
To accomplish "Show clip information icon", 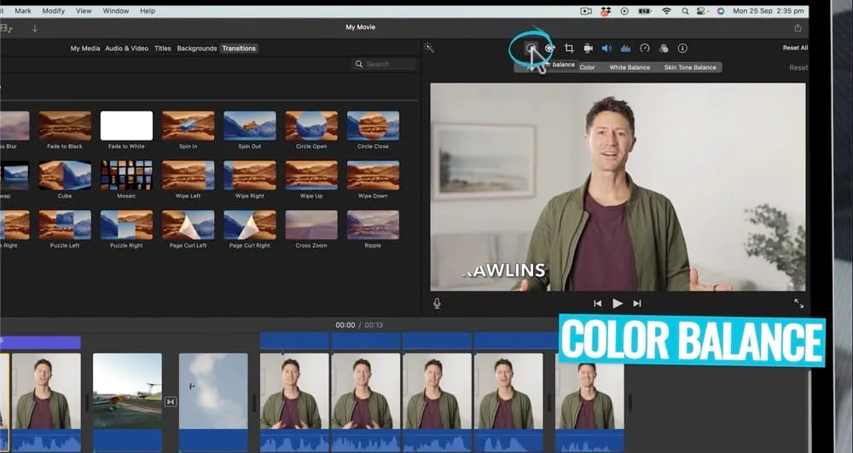I will pyautogui.click(x=682, y=49).
